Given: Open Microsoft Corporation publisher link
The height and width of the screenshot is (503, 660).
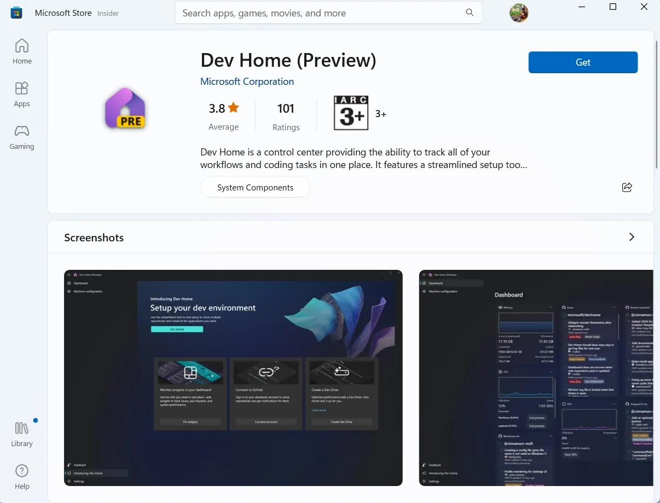Looking at the screenshot, I should tap(247, 82).
